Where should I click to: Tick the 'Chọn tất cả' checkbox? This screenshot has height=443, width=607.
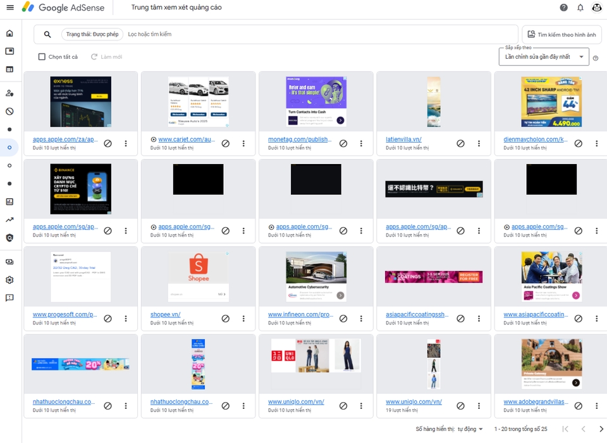tap(42, 57)
